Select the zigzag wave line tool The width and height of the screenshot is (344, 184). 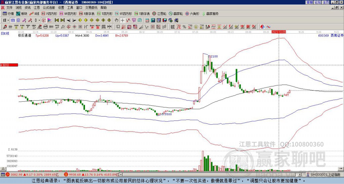coord(146,27)
